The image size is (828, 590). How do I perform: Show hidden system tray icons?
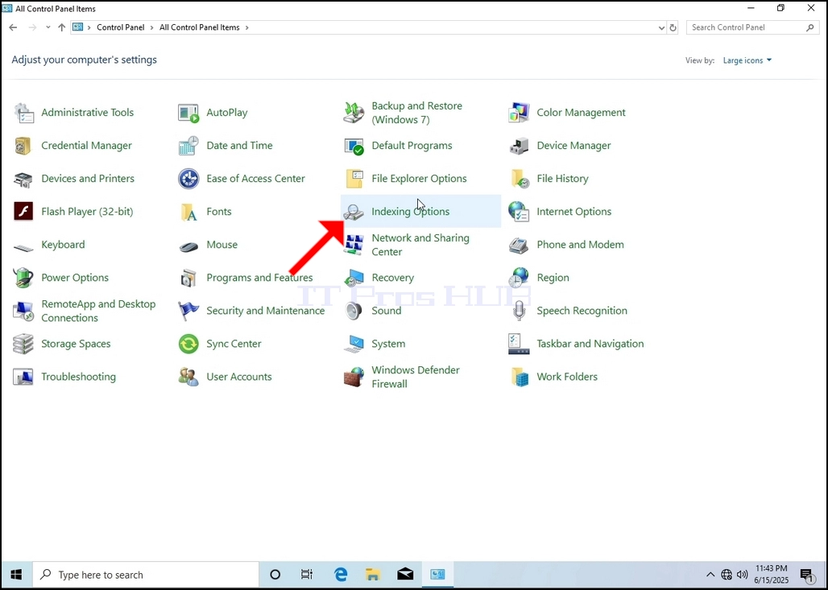point(710,575)
